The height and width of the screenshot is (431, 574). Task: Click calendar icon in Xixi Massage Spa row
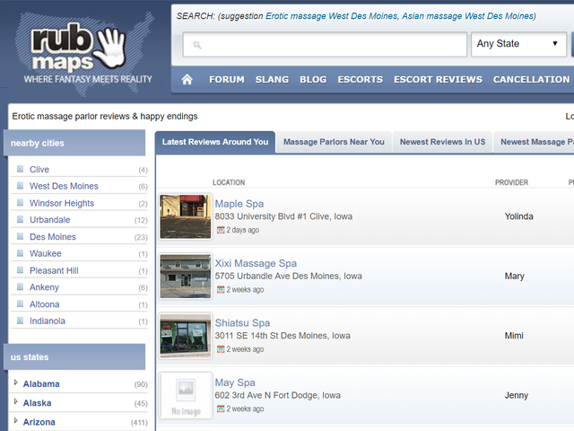[221, 289]
